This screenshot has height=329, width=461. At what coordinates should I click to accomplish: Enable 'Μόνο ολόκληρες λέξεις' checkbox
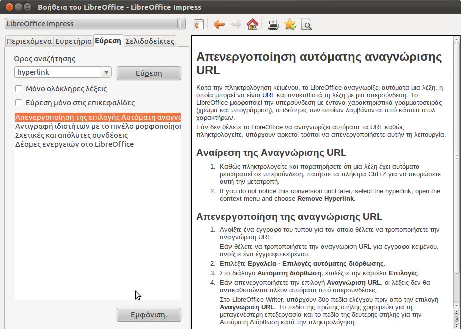tap(19, 89)
